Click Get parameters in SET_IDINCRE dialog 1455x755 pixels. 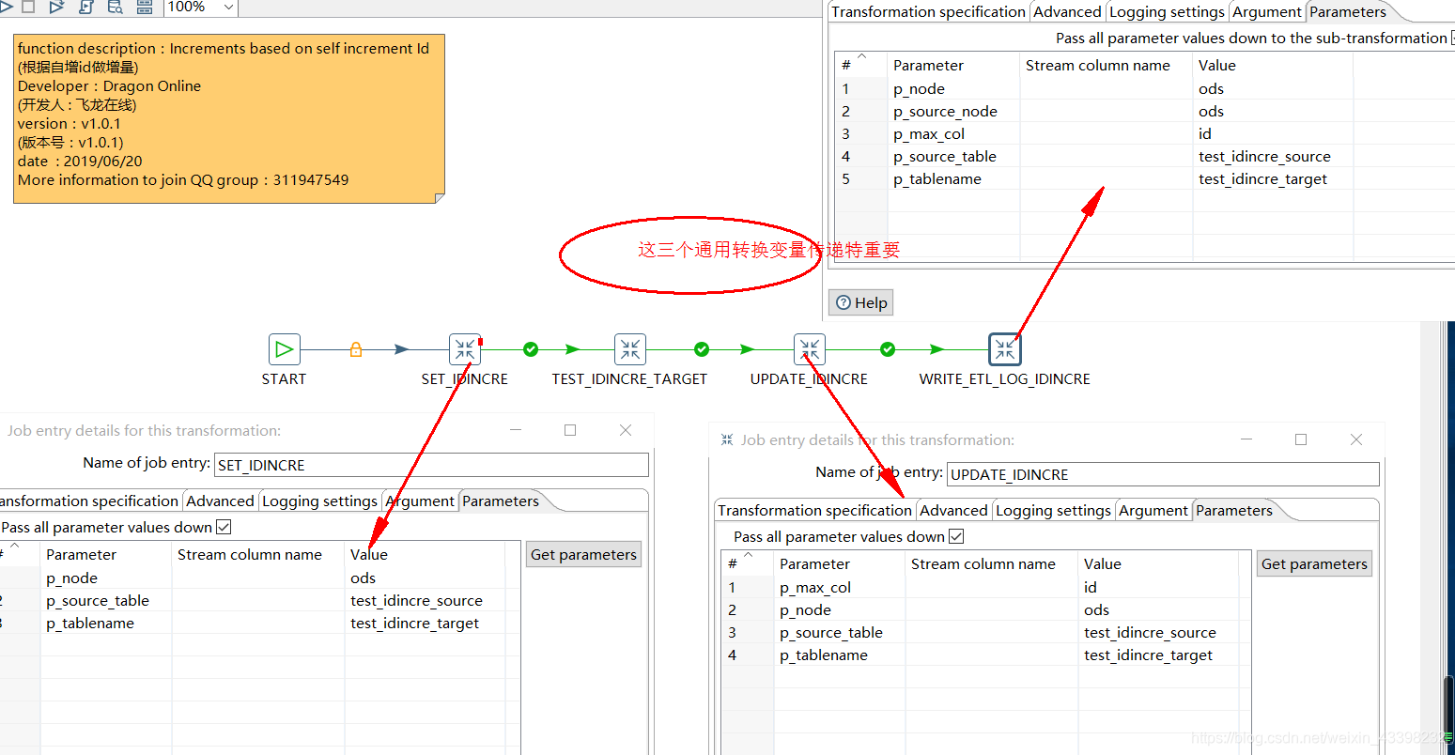pyautogui.click(x=583, y=555)
